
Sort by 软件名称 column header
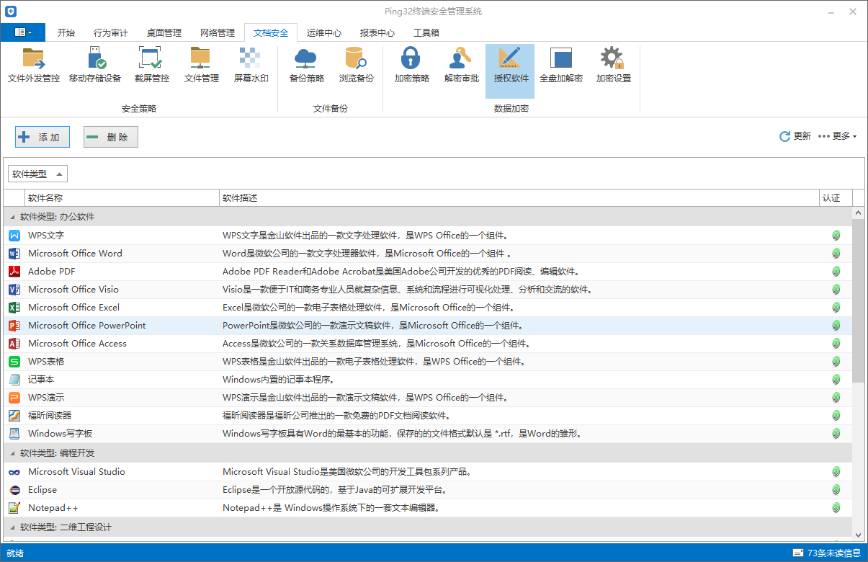[x=122, y=197]
